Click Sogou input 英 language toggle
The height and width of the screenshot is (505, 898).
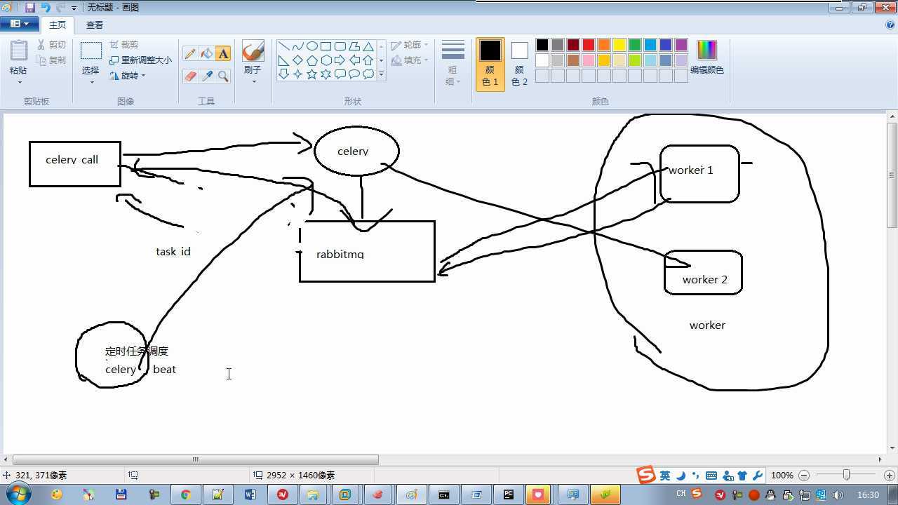[664, 476]
